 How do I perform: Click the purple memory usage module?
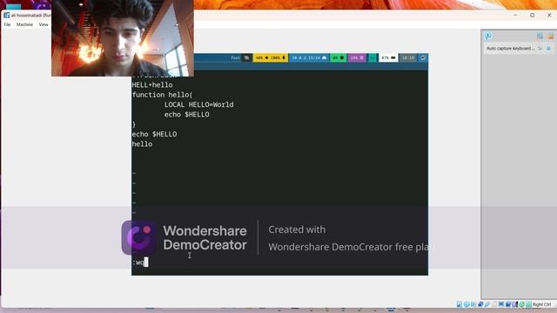click(x=357, y=58)
